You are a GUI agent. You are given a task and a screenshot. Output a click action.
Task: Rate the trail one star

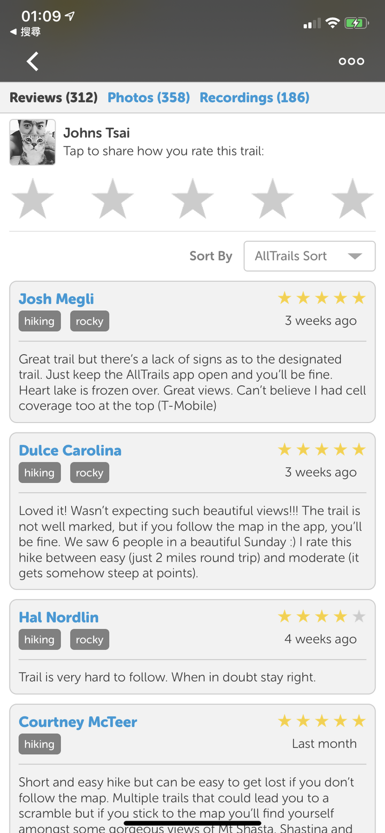click(33, 199)
